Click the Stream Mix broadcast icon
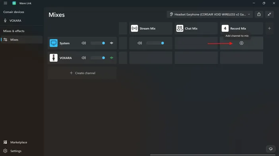 tap(134, 29)
